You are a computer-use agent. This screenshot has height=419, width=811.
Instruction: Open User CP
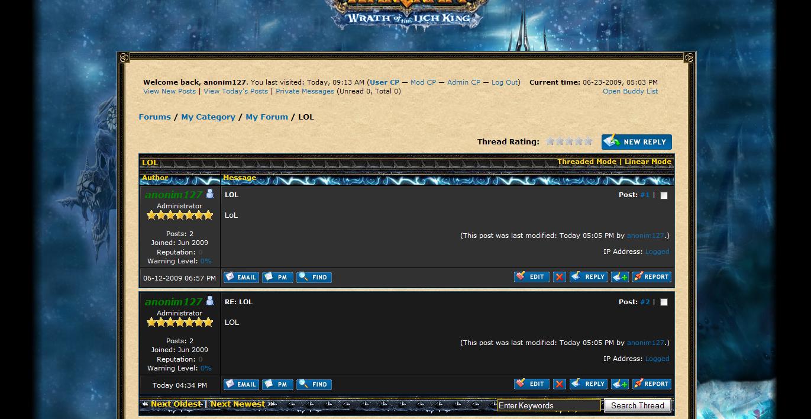(x=385, y=82)
